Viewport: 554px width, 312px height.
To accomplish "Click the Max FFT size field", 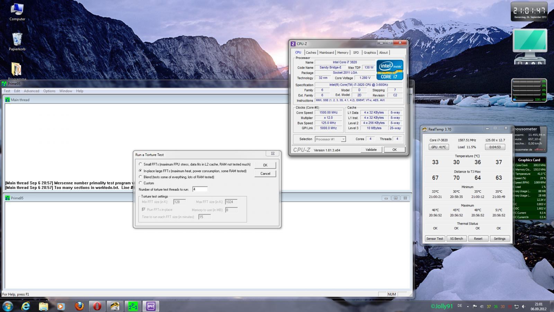I will click(x=231, y=202).
